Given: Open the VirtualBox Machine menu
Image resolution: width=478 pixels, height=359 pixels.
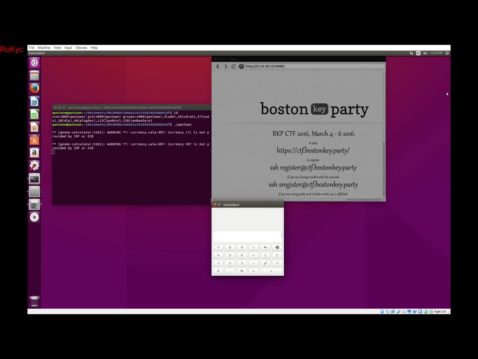Looking at the screenshot, I should pyautogui.click(x=44, y=47).
